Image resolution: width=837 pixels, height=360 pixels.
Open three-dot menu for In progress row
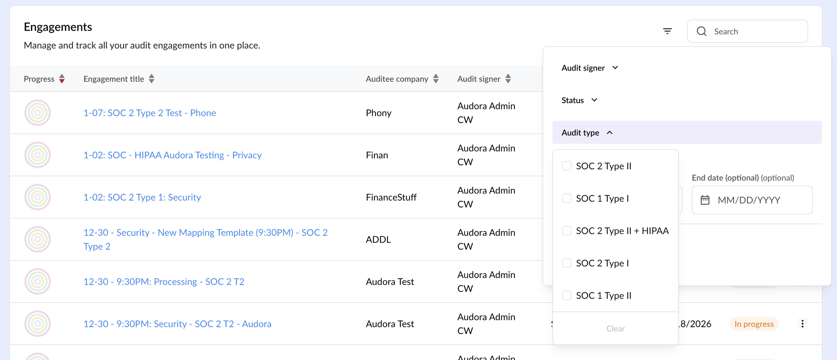click(x=802, y=324)
